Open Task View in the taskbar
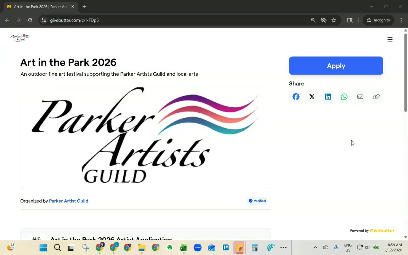 pos(71,248)
